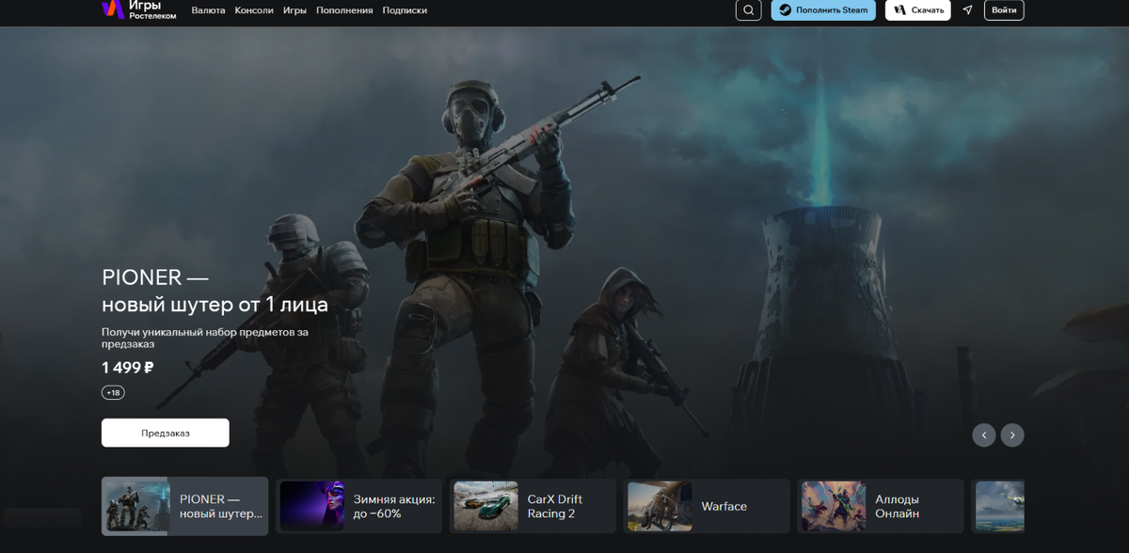Show next banner with right arrow

1012,435
